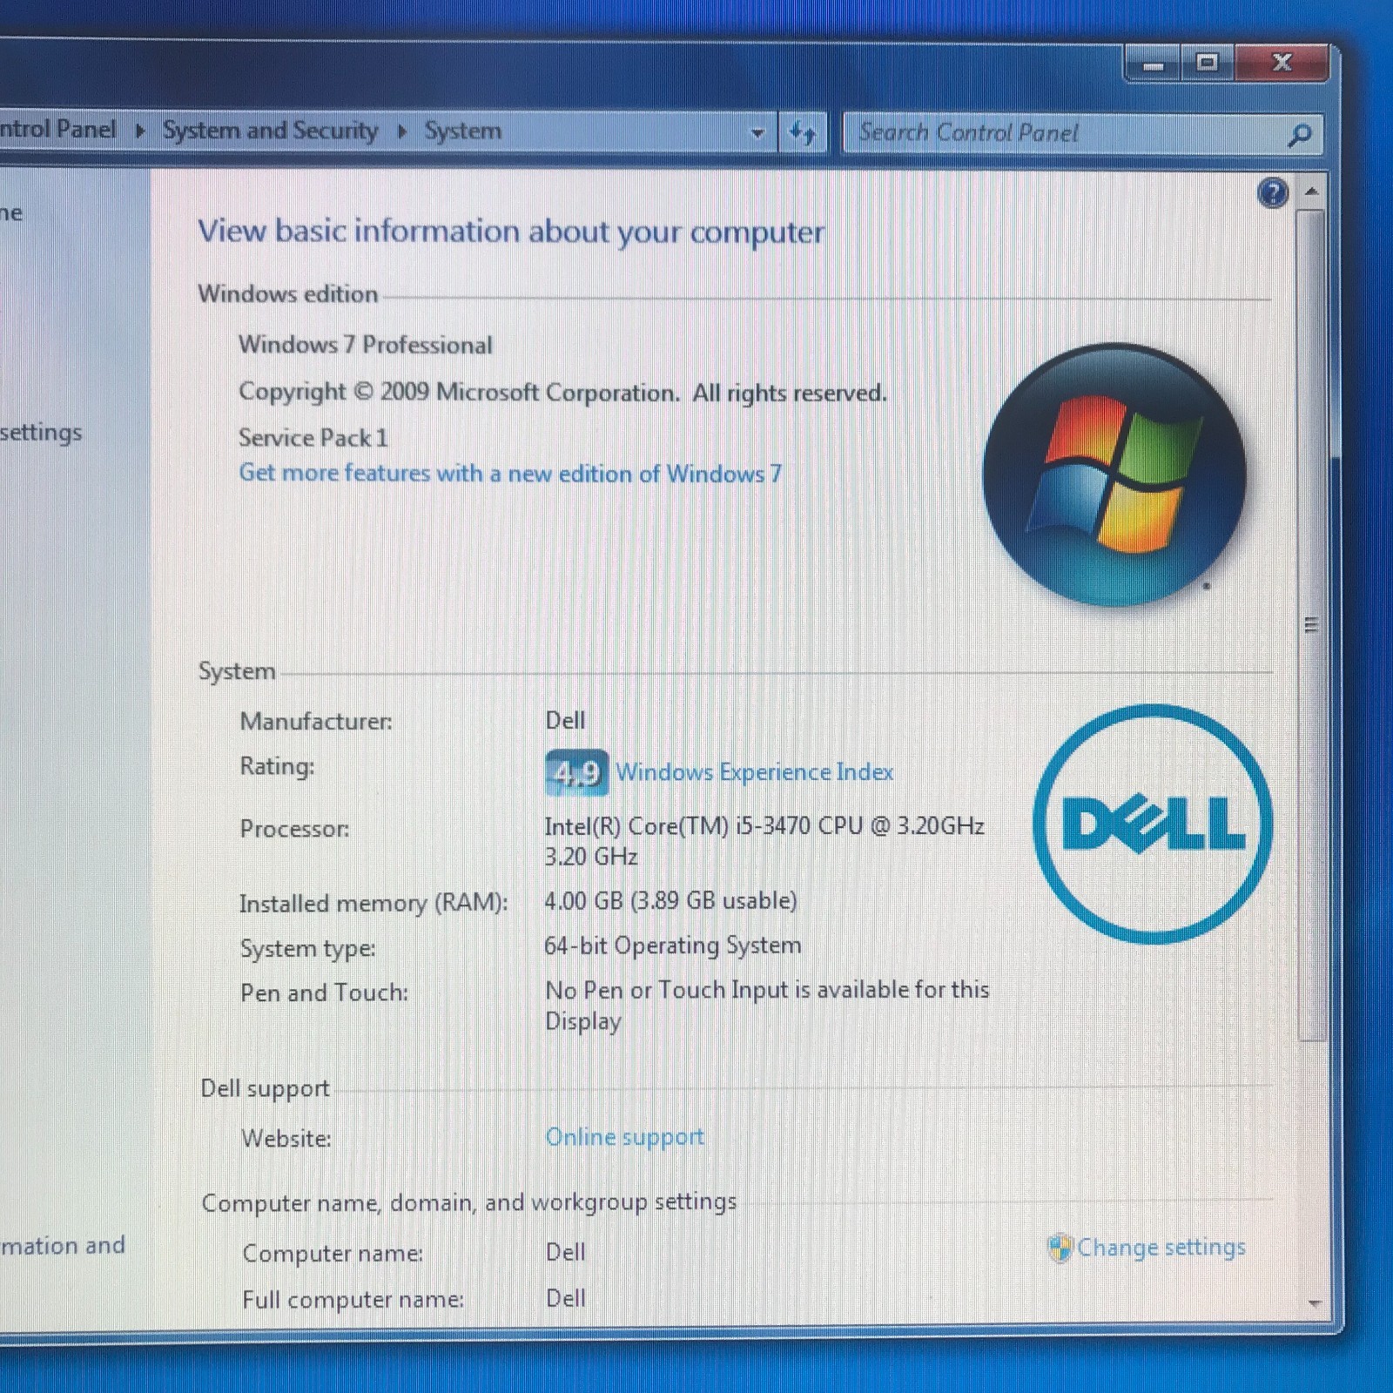Click the 'Manufacturer:' label
1393x1393 pixels.
tap(316, 721)
